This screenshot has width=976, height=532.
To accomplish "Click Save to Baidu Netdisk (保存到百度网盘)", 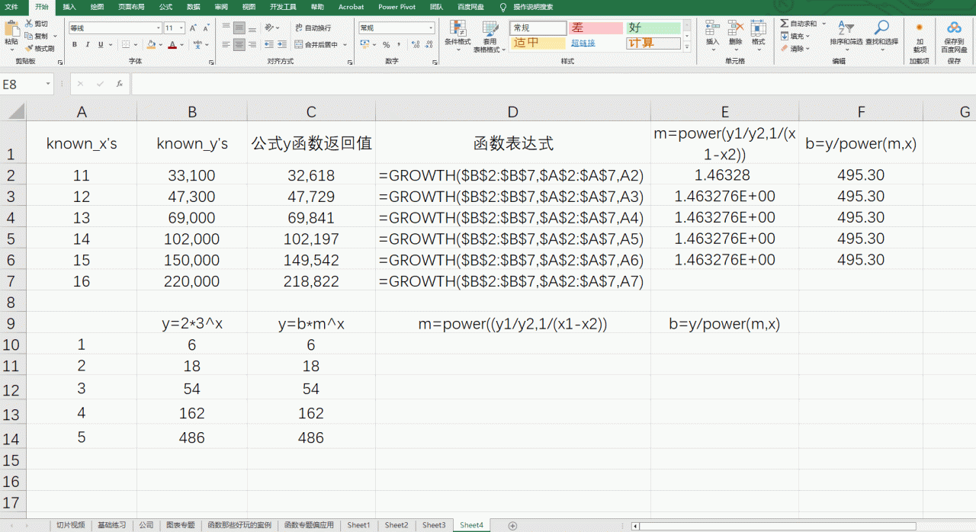I will pyautogui.click(x=954, y=36).
